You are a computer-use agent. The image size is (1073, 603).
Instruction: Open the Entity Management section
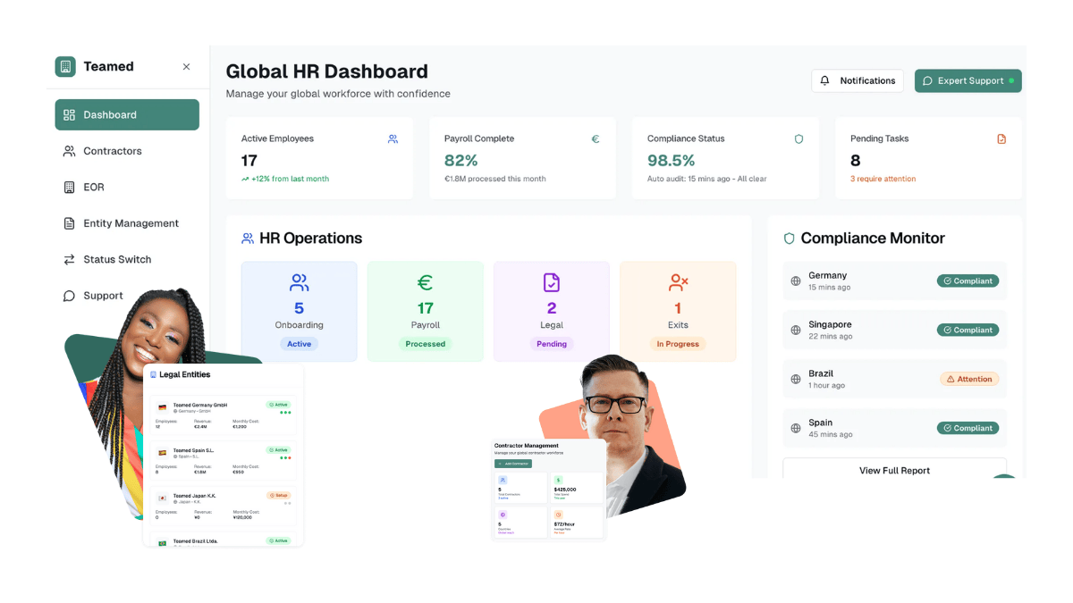(130, 222)
